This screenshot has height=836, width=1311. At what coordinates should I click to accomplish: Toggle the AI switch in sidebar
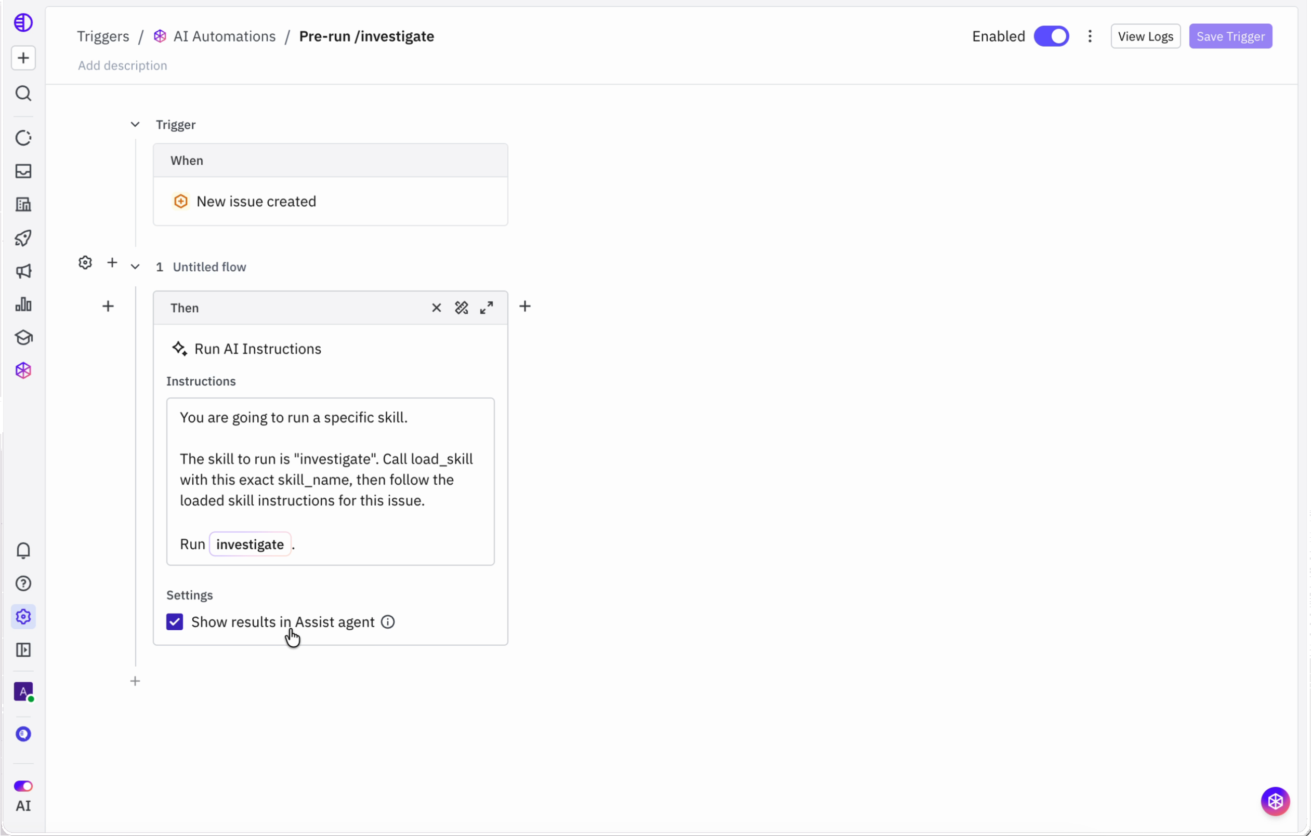[x=23, y=786]
